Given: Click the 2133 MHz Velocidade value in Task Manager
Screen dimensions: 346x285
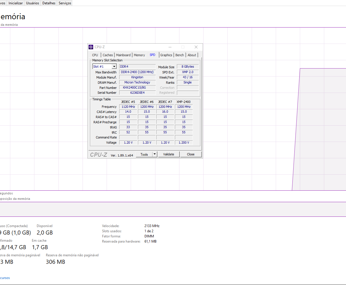Looking at the screenshot, I should pyautogui.click(x=152, y=226).
